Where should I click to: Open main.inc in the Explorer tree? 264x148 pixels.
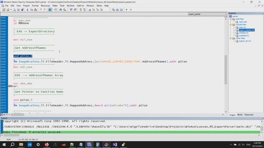(x=243, y=28)
